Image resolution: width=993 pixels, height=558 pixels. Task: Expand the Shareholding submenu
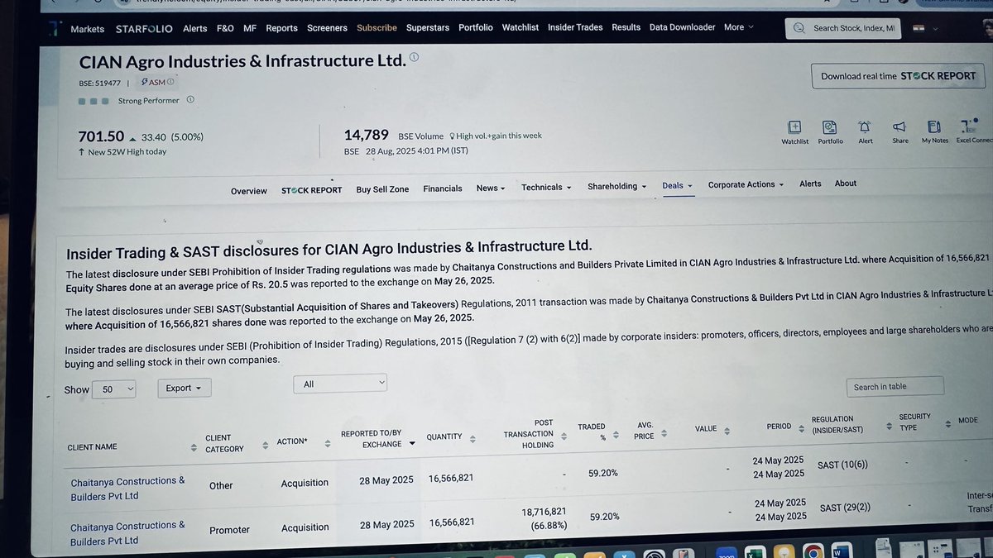(617, 187)
